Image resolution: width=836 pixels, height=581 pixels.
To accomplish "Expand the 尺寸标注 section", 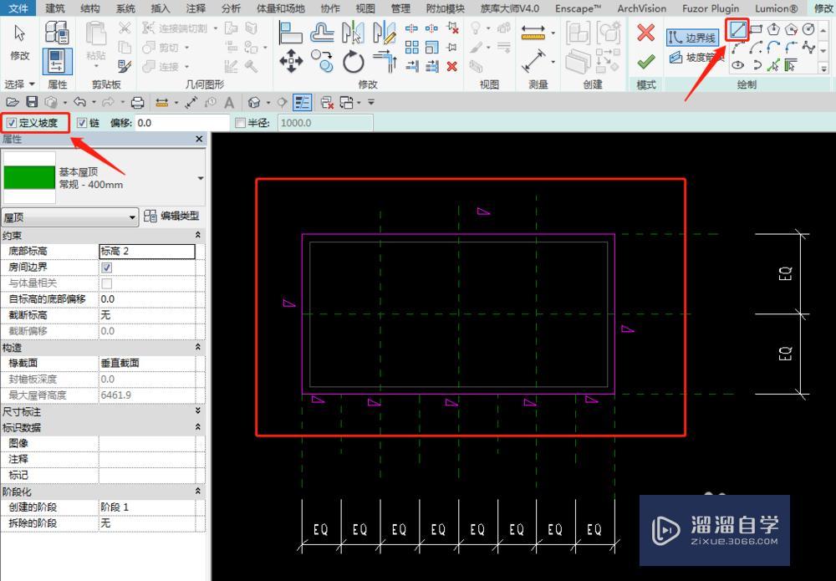I will coord(198,411).
